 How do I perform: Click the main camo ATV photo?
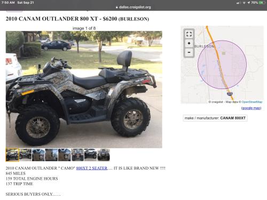[x=84, y=90]
